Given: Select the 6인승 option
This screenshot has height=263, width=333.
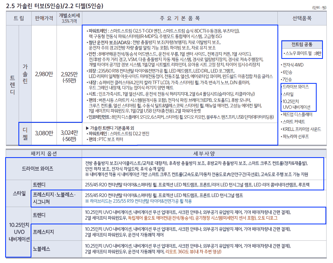Looking at the screenshot, I should pyautogui.click(x=287, y=72).
